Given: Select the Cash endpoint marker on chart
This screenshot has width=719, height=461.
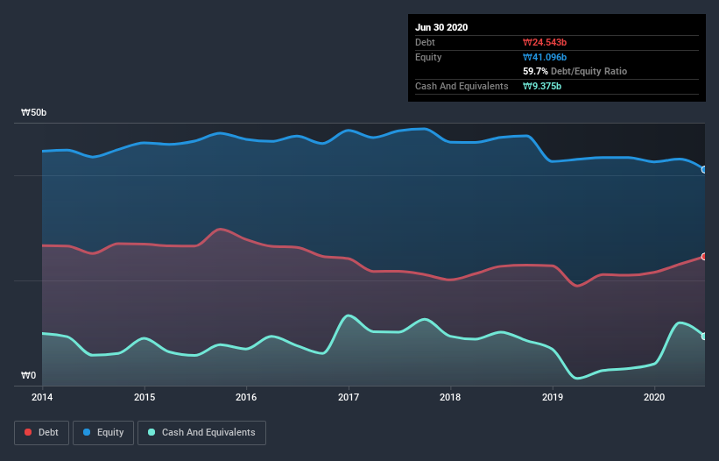Looking at the screenshot, I should point(704,337).
